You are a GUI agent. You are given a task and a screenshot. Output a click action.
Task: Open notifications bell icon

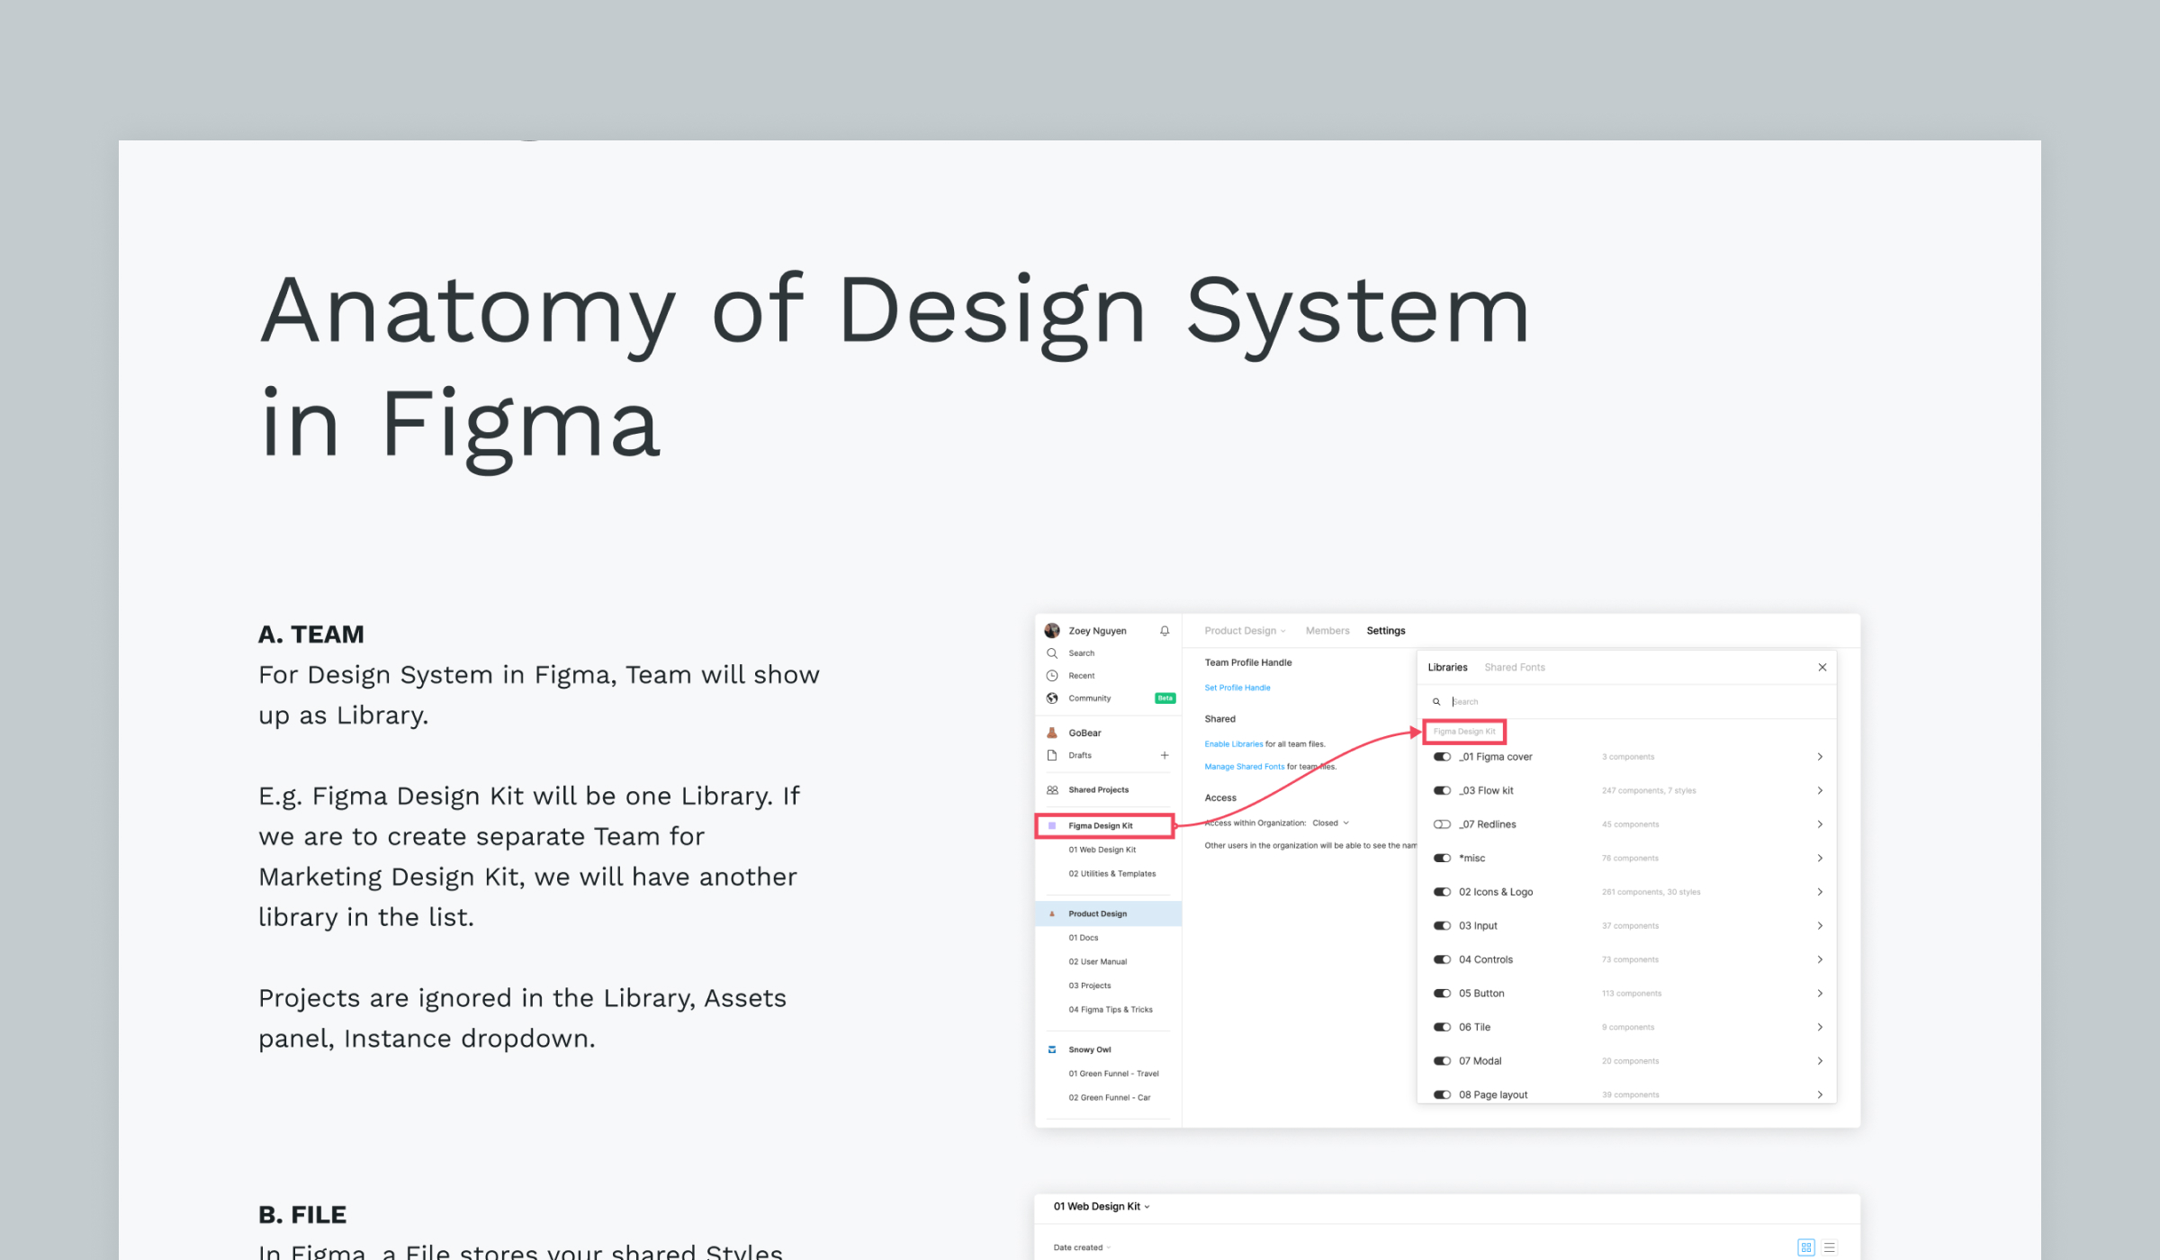pos(1165,631)
